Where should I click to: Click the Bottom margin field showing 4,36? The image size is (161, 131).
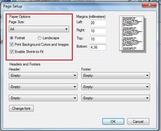tap(98, 47)
